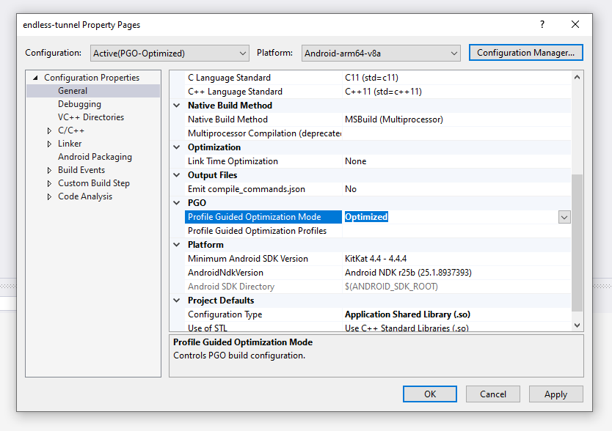Confirm changes with OK
The image size is (612, 431).
(429, 394)
